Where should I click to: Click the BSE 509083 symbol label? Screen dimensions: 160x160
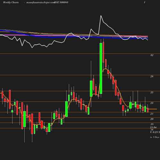(61, 2)
